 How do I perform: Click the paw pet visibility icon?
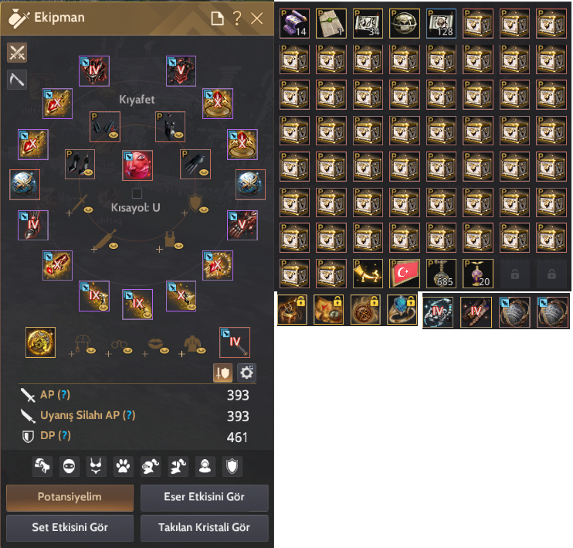pyautogui.click(x=123, y=466)
